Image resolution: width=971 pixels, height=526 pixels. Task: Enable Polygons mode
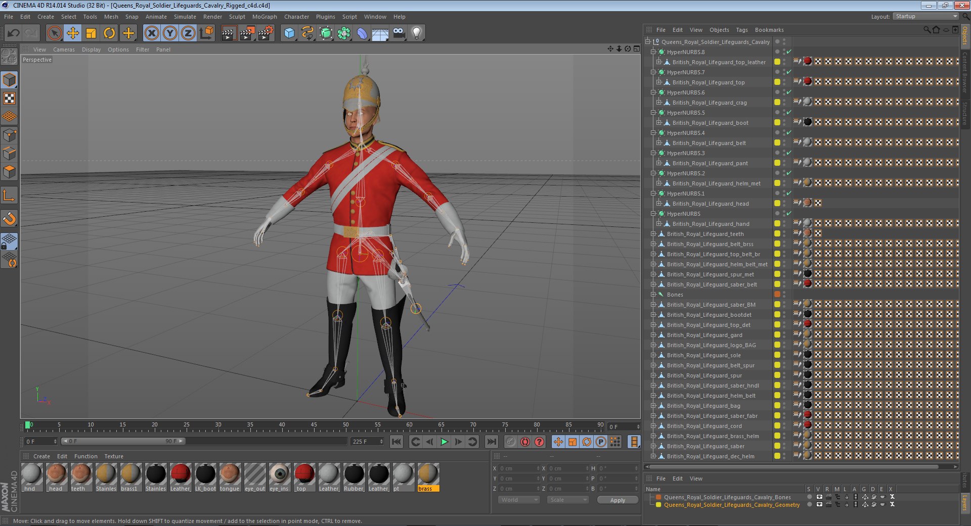[10, 172]
